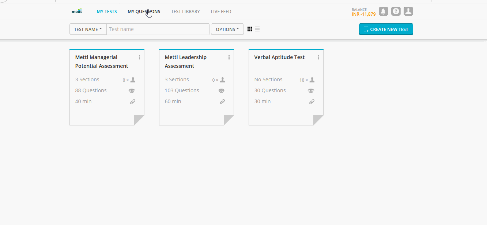Click the Mettl logo
The width and height of the screenshot is (487, 225).
tap(76, 11)
